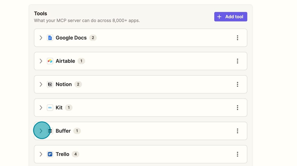This screenshot has width=297, height=166.
Task: Open the three-dot menu for Notion
Action: 237,84
